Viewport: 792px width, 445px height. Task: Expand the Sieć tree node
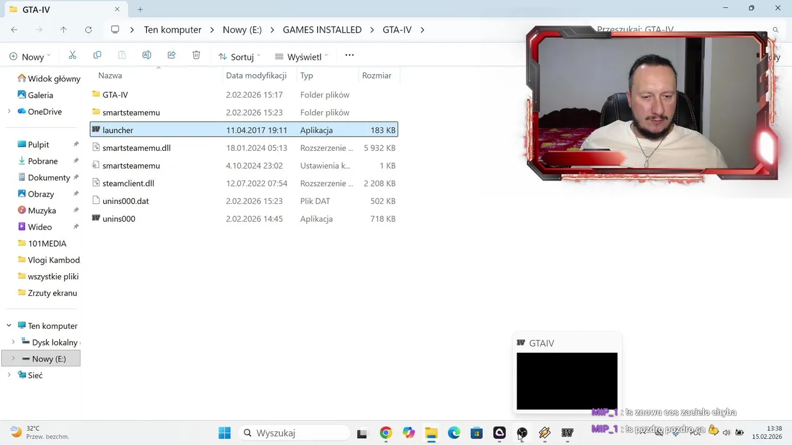[9, 375]
